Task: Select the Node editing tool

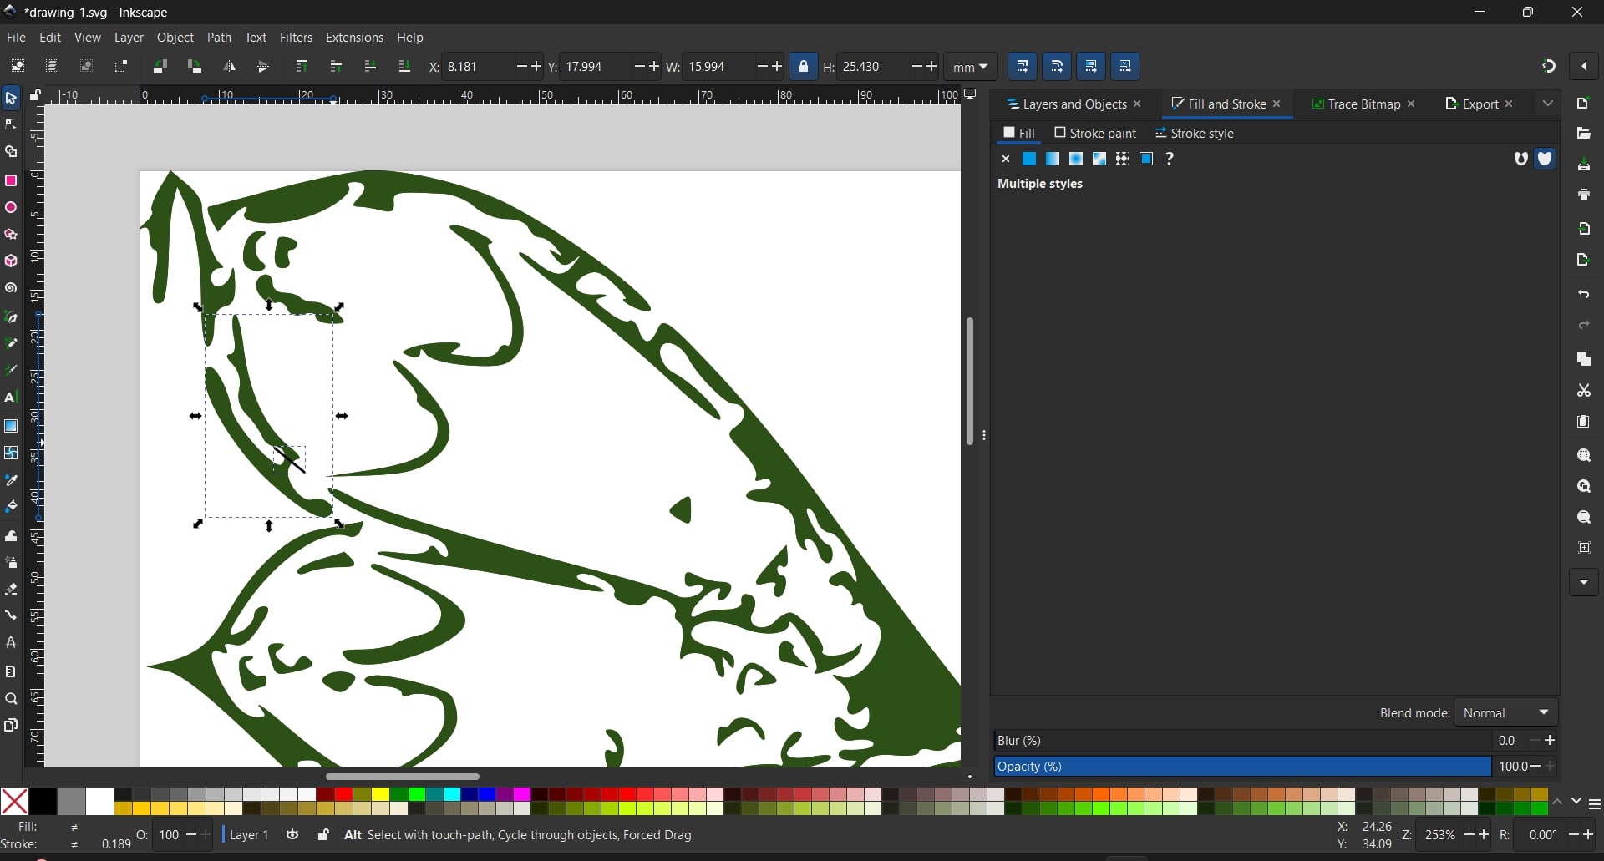Action: [x=11, y=125]
